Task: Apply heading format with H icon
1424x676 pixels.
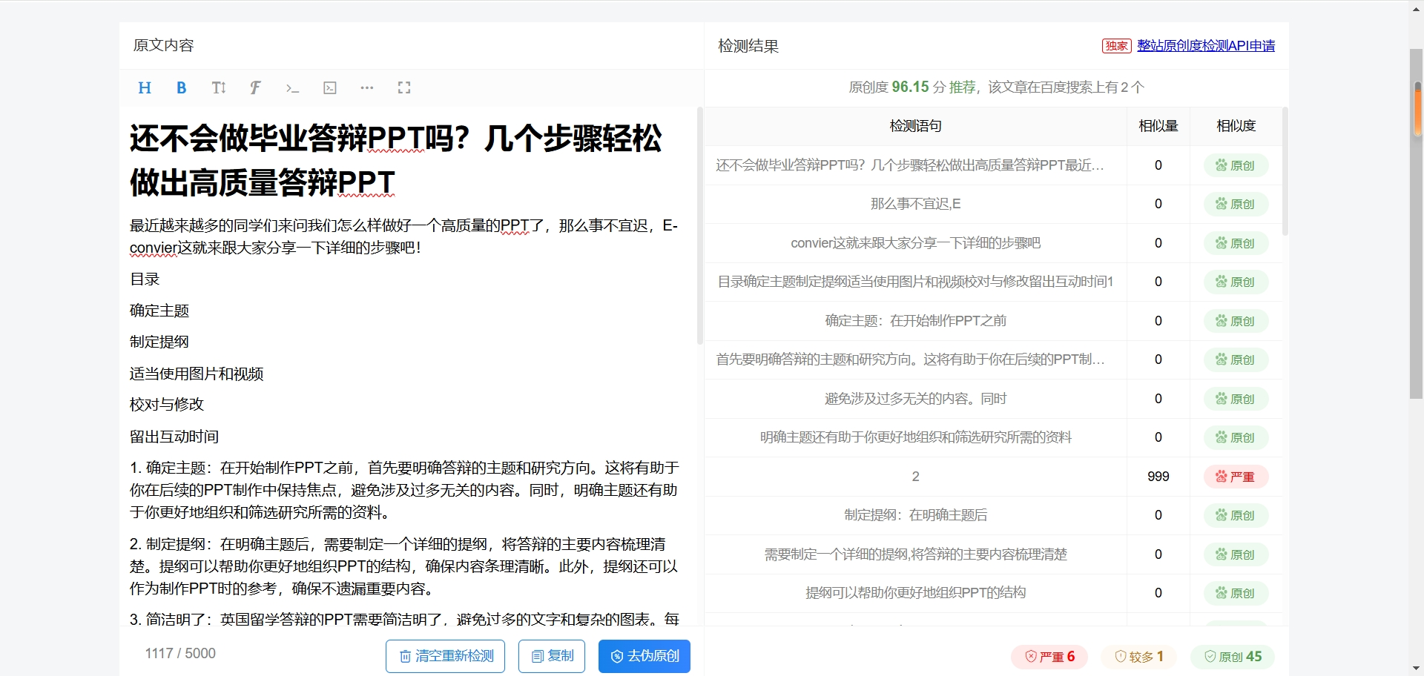Action: point(145,88)
